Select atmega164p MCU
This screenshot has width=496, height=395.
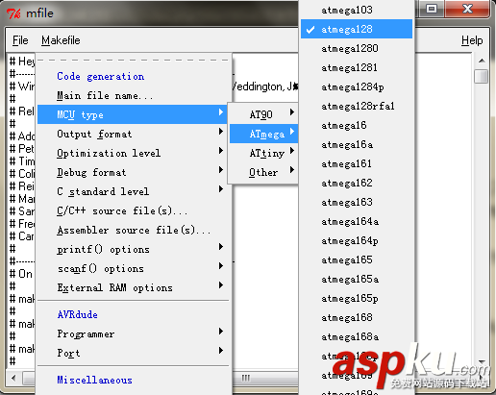pos(357,240)
